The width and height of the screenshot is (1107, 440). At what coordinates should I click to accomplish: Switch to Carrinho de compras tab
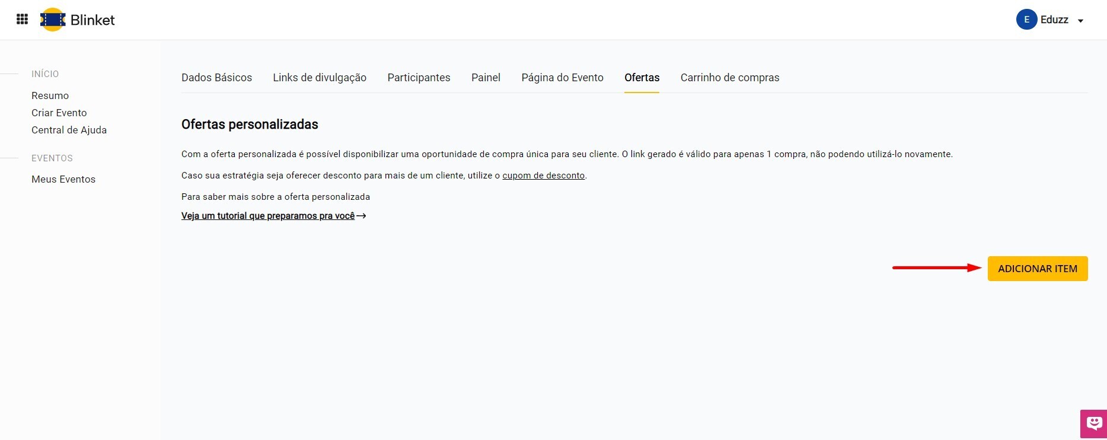[x=729, y=78]
